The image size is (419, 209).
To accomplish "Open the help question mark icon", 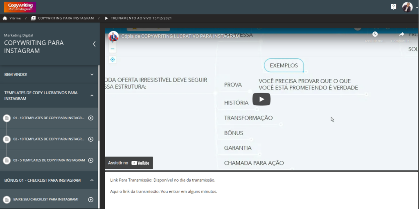I will tap(393, 7).
